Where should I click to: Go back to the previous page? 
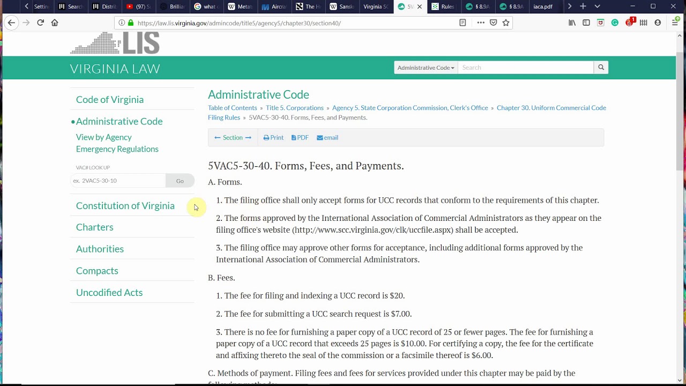point(11,23)
